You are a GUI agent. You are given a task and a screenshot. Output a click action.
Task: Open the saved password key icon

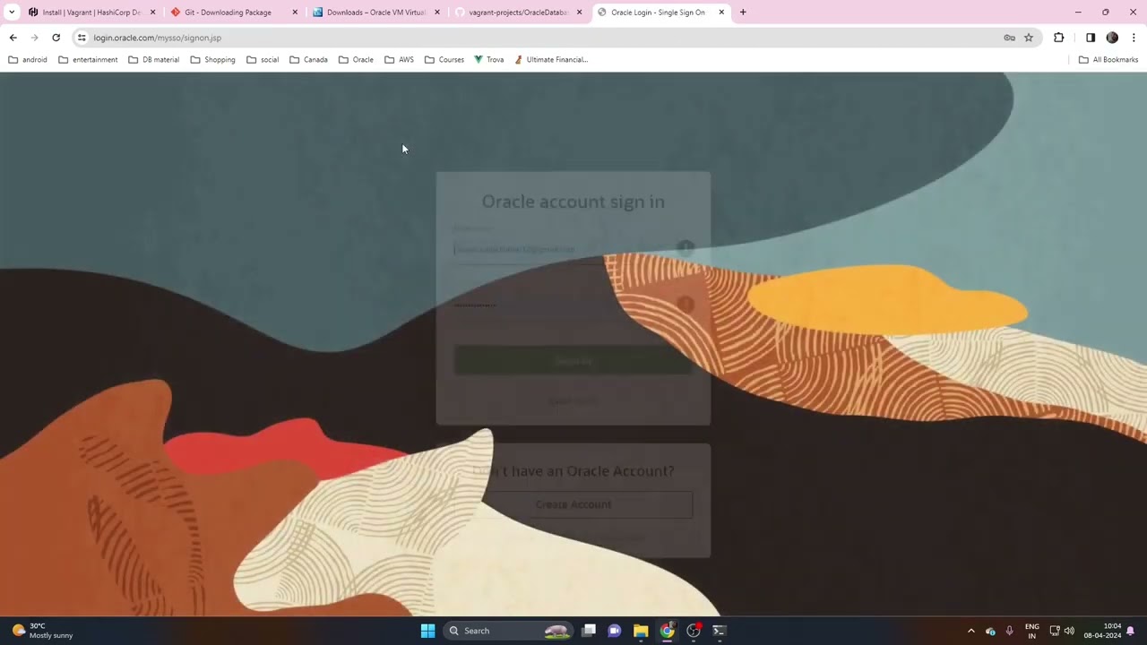click(1009, 38)
